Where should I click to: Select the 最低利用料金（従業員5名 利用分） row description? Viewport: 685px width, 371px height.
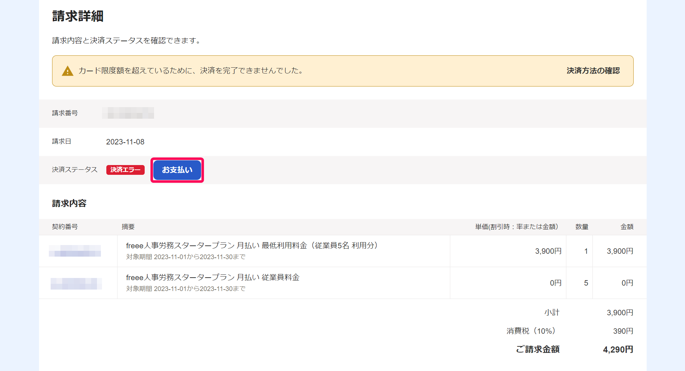[x=252, y=245]
